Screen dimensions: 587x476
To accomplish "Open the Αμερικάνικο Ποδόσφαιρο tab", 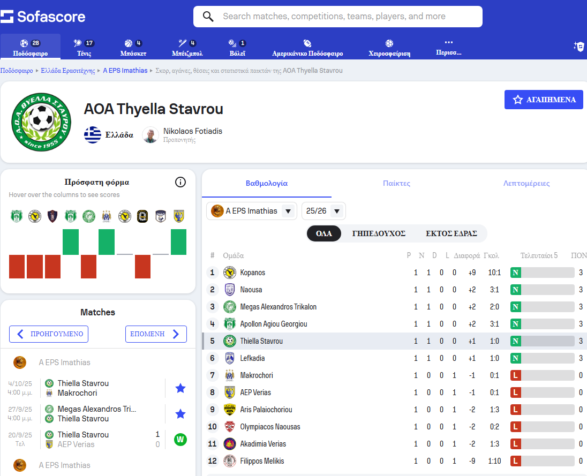I will pyautogui.click(x=307, y=48).
